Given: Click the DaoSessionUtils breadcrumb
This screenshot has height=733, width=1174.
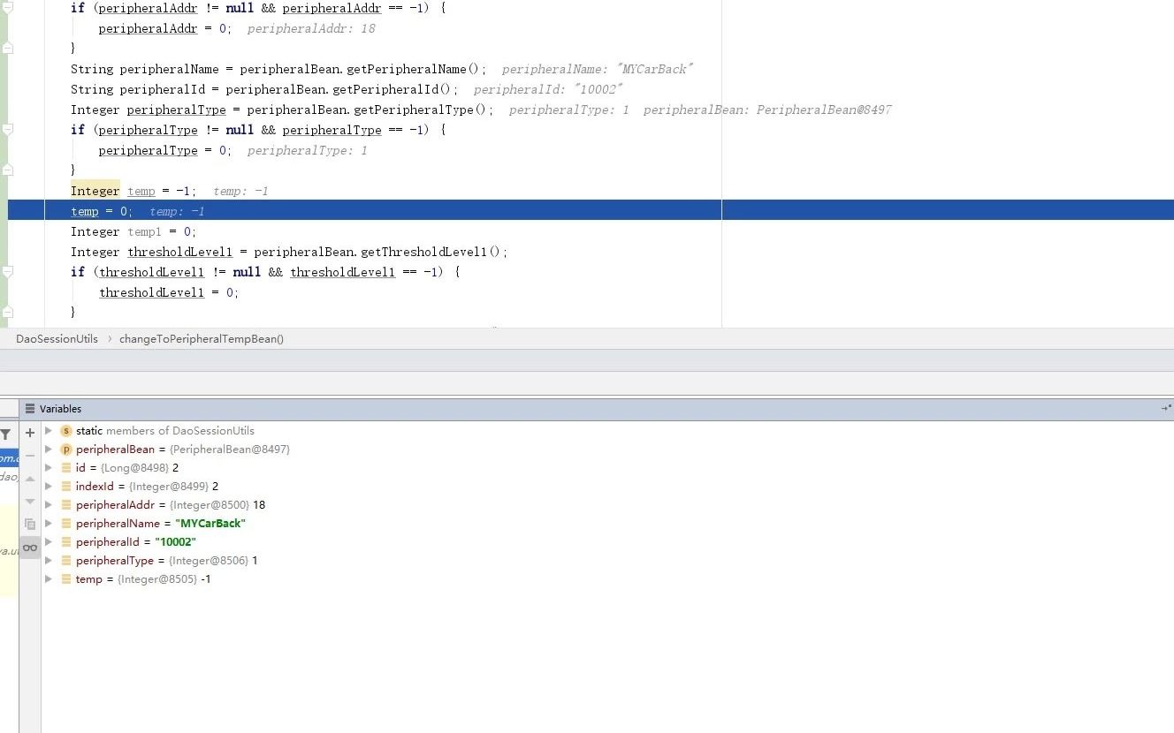Looking at the screenshot, I should 57,339.
